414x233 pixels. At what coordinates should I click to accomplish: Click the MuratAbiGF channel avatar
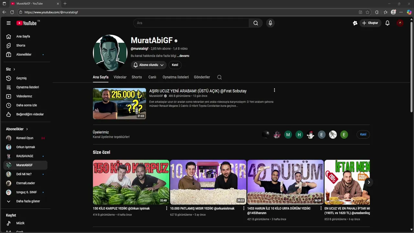[110, 53]
